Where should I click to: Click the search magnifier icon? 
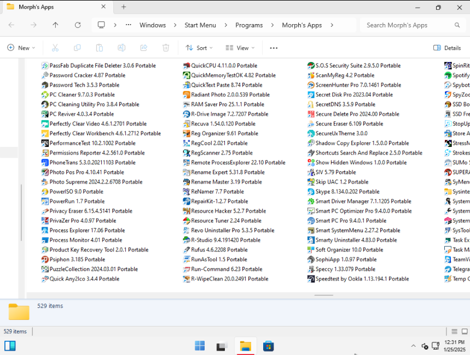tap(457, 25)
